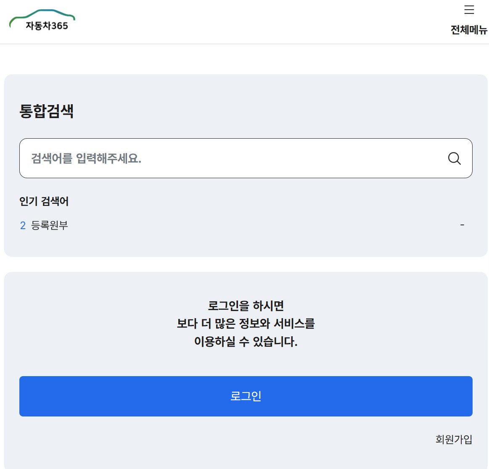
Task: Click the car outline above 자동차365 text
Action: click(42, 14)
